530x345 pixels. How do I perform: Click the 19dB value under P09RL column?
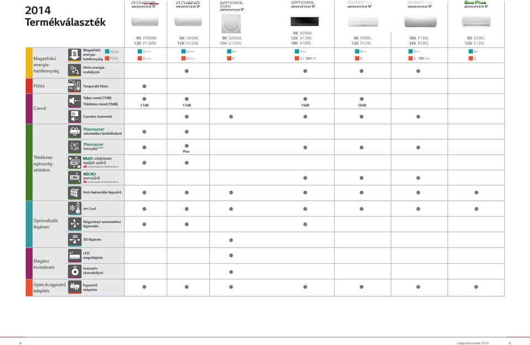tap(362, 105)
